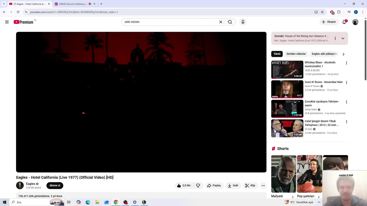
Task: Reload the page
Action: pyautogui.click(x=18, y=12)
